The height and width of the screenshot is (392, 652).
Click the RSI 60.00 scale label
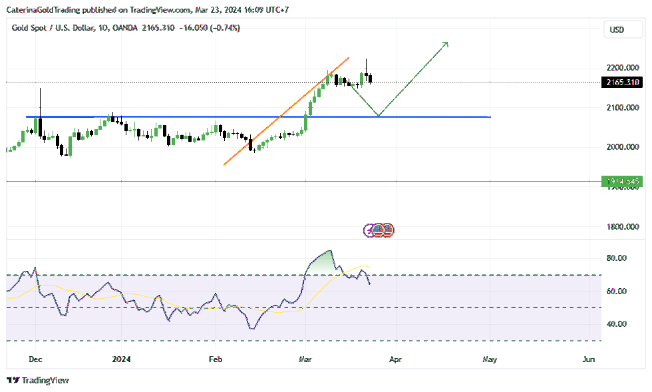coord(616,292)
